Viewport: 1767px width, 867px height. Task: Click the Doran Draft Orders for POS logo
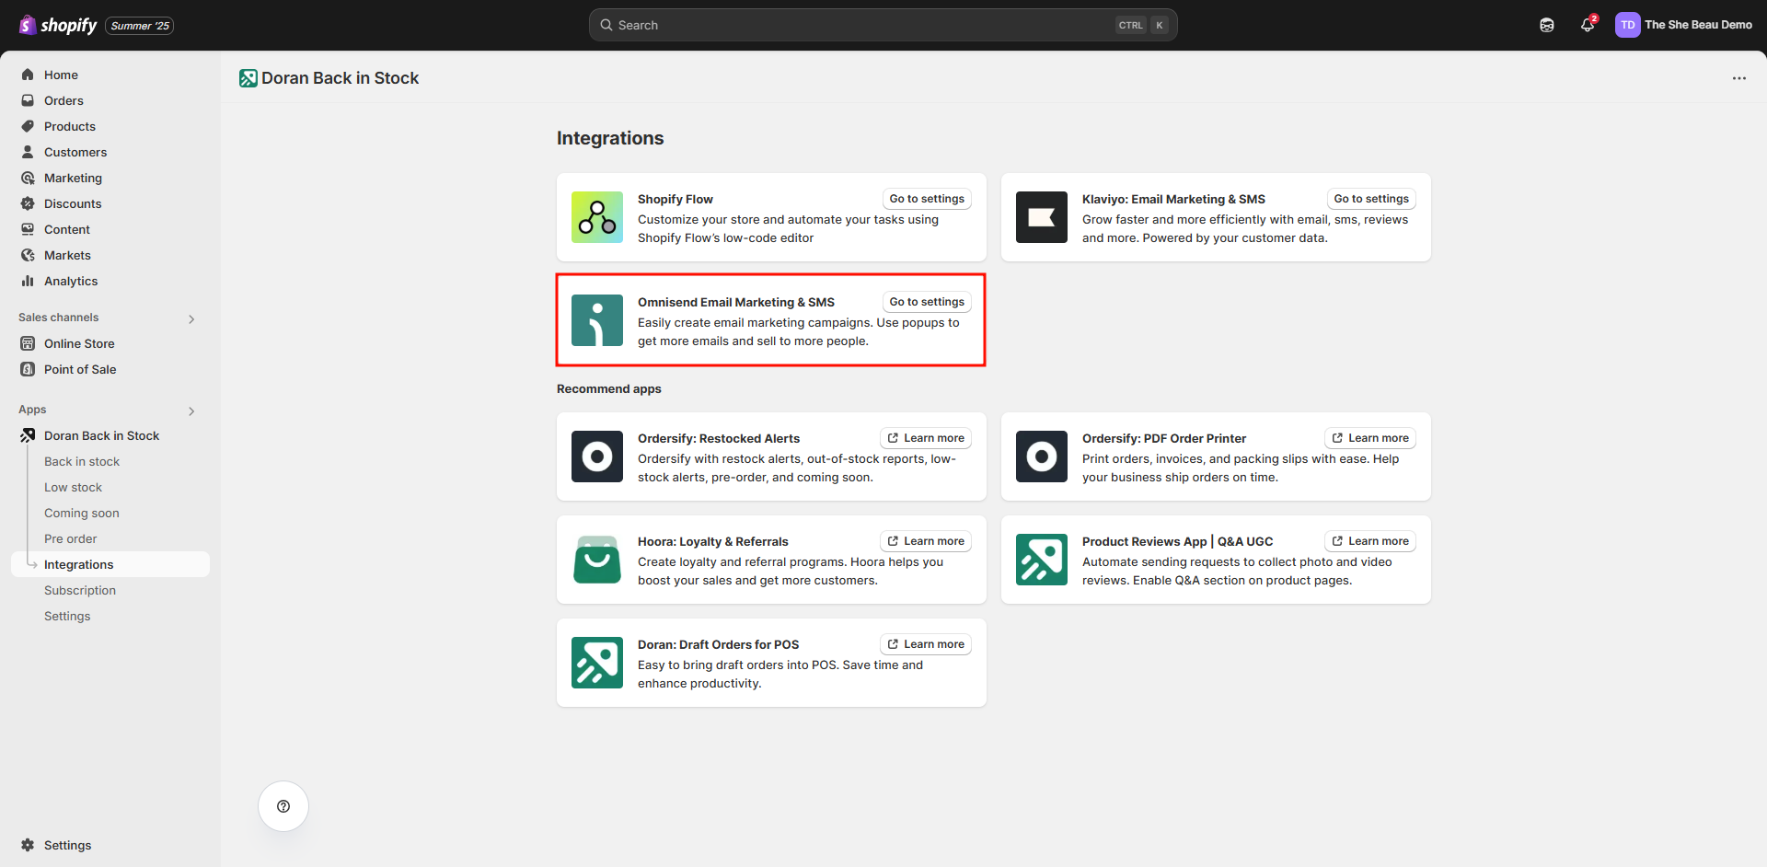[x=597, y=663]
